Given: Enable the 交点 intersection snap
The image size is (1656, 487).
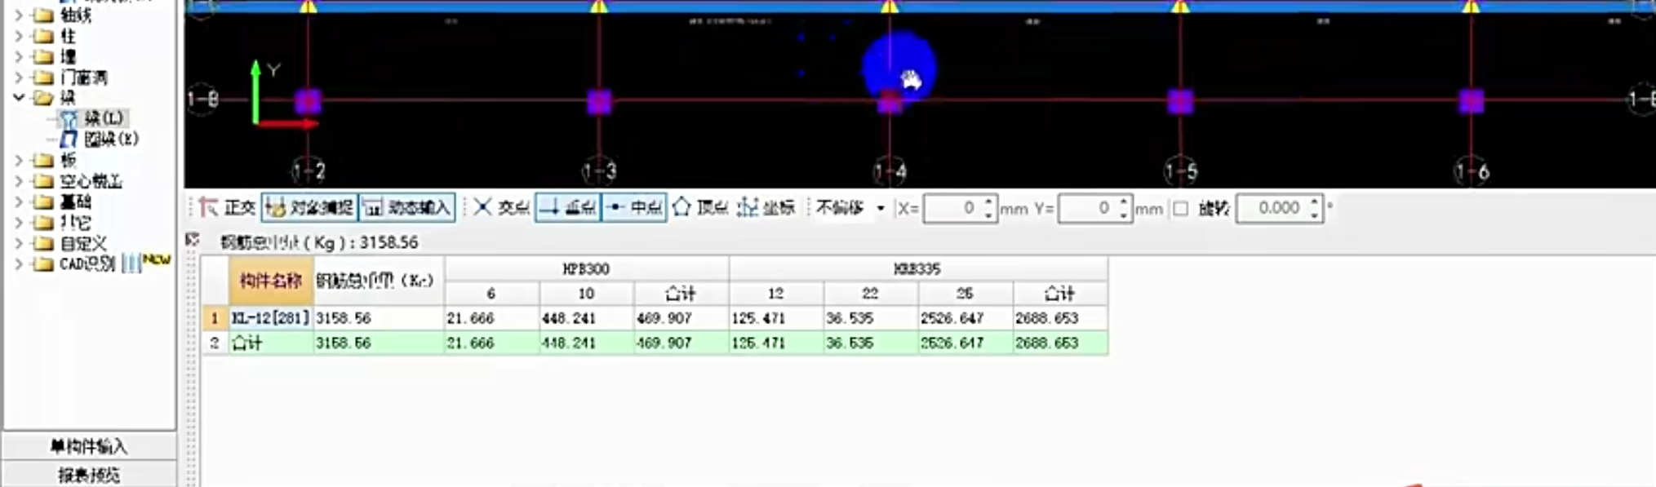Looking at the screenshot, I should pos(501,208).
